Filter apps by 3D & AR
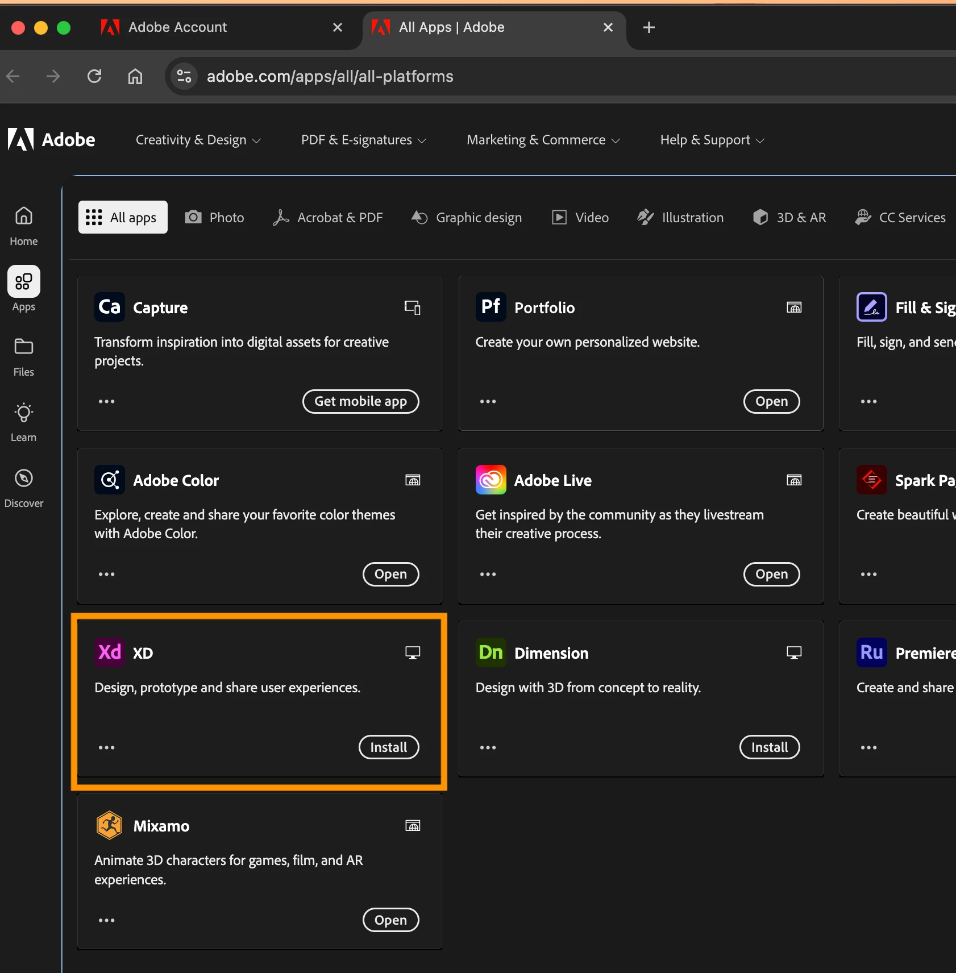The image size is (956, 973). [789, 217]
